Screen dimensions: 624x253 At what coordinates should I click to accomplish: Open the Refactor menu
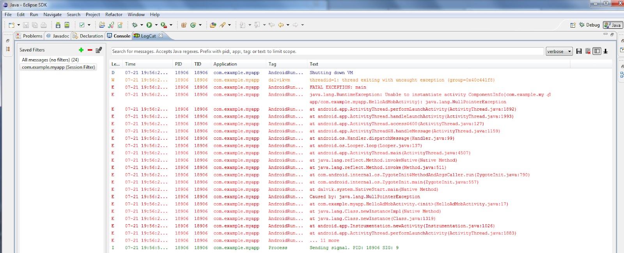pos(114,14)
